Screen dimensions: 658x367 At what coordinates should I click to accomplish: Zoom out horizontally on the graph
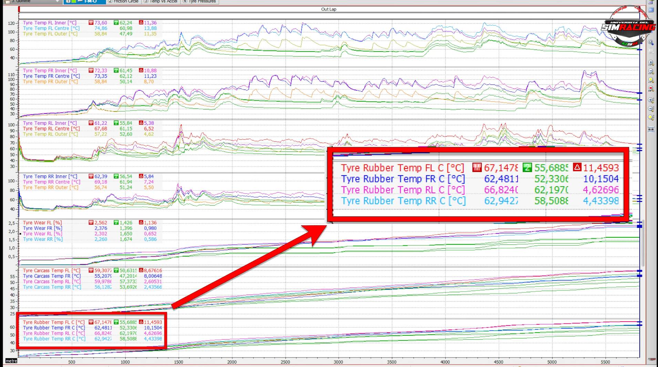(651, 72)
